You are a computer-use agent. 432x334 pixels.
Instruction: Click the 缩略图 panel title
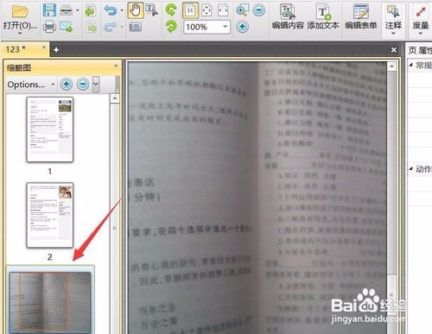click(x=19, y=68)
